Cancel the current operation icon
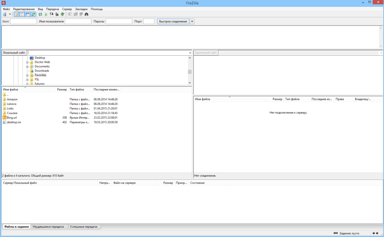 [51, 15]
